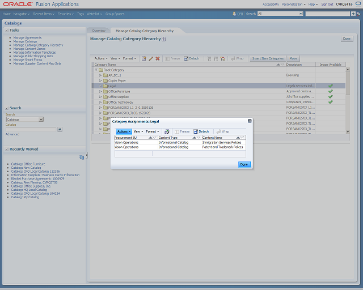Viewport: 363px width, 290px height.
Task: Collapse the left pane splitter arrow
Action: point(87,156)
